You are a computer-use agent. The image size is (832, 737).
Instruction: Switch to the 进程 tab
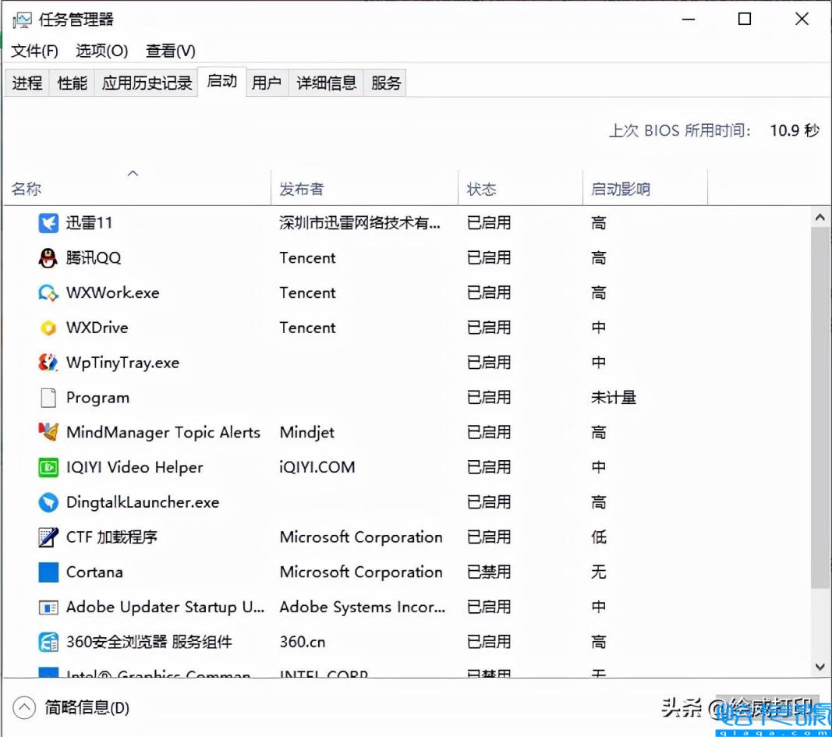coord(27,82)
